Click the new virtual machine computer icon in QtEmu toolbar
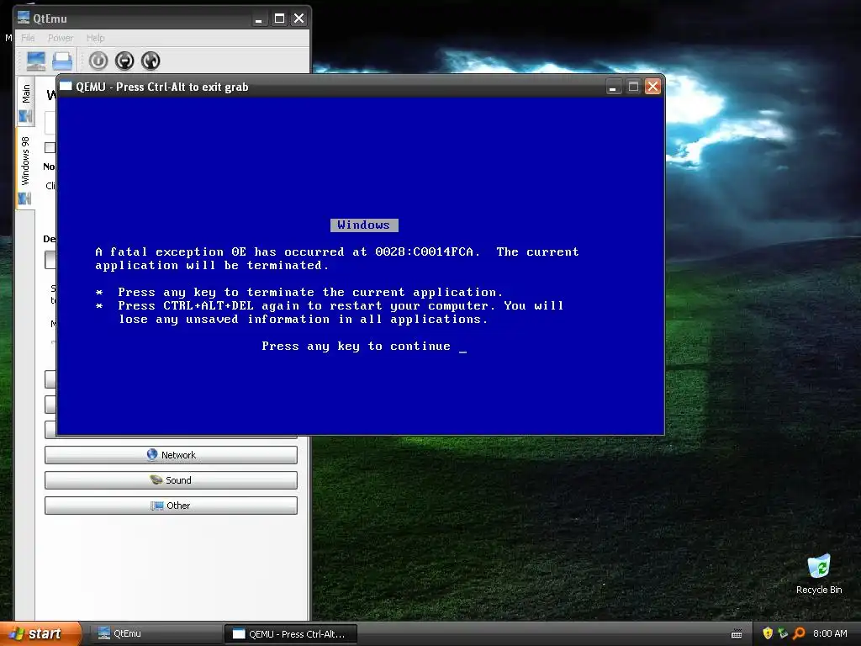The width and height of the screenshot is (861, 646). (36, 61)
